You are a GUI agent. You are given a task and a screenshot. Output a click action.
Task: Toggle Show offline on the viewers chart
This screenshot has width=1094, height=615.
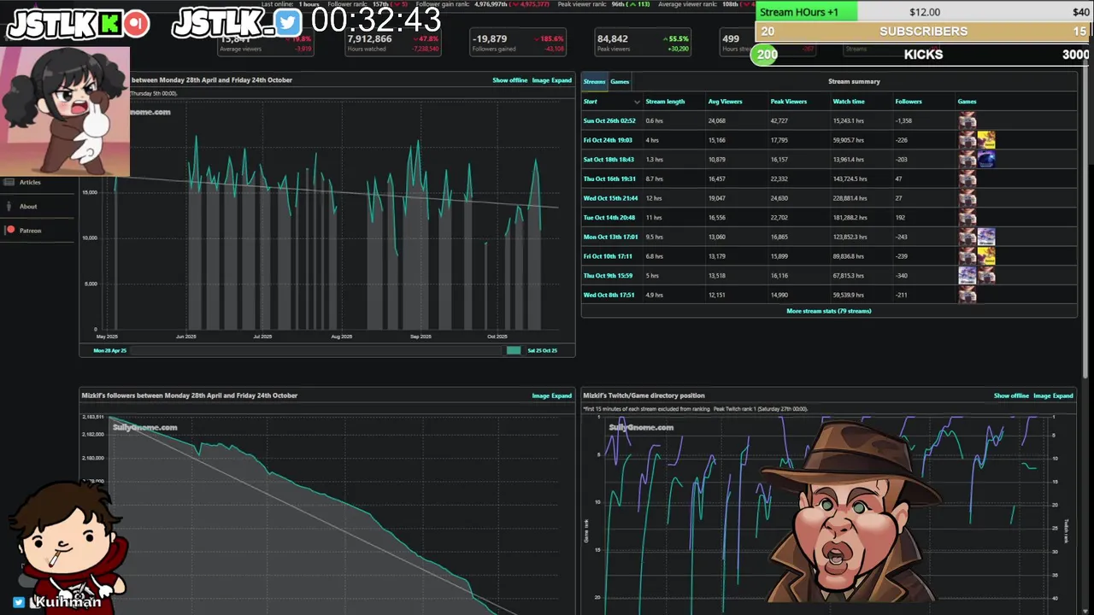(510, 80)
